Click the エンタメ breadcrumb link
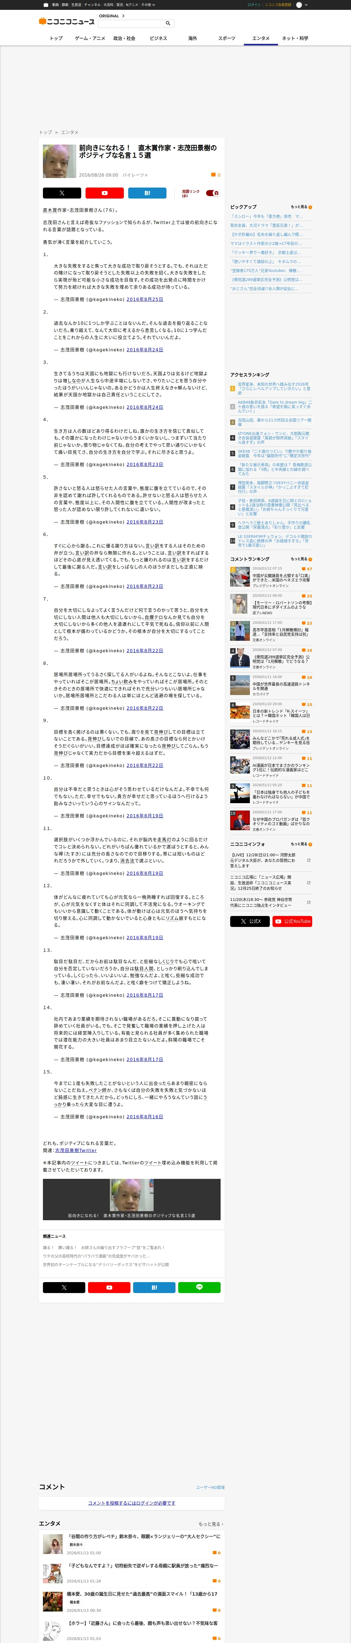This screenshot has width=351, height=1643. click(69, 132)
